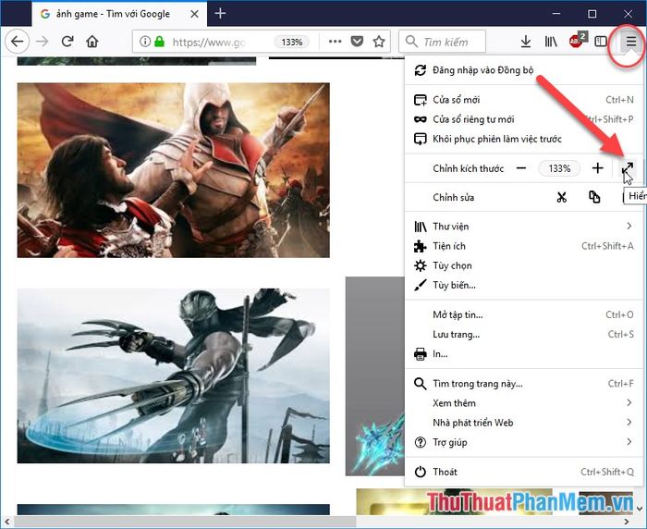
Task: Open the downloads arrow icon
Action: pyautogui.click(x=525, y=42)
